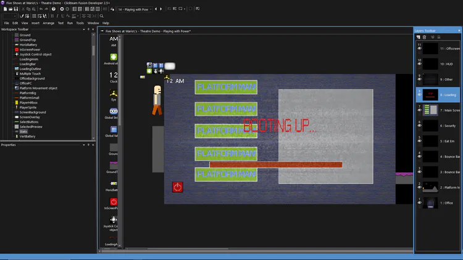Open the Workspace Toolbar options dropdown arrow
This screenshot has height=260, width=463.
(84, 30)
